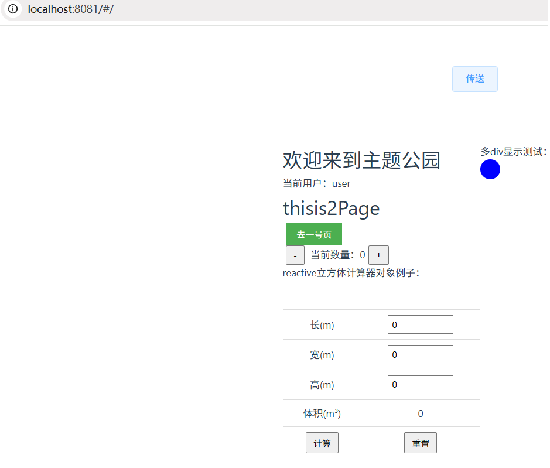The image size is (550, 468).
Task: Click the site info icon in address bar
Action: 13,9
